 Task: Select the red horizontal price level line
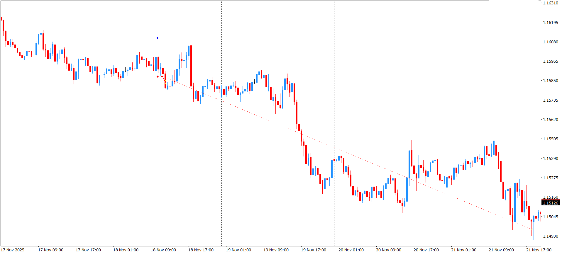coord(270,201)
